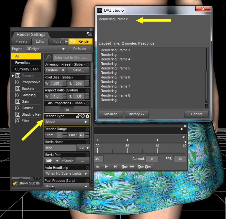Toggle Render Type lock icon

coord(78,116)
